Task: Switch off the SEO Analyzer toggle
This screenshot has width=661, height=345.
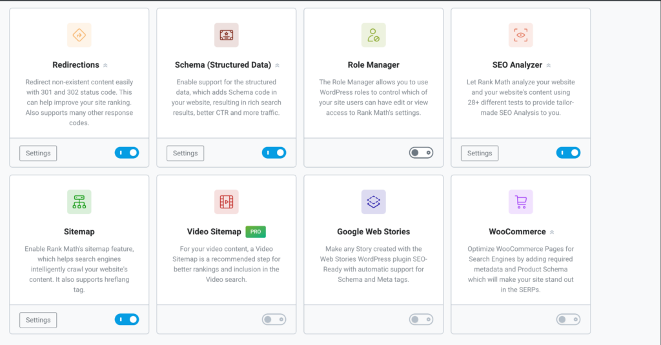Action: click(568, 153)
